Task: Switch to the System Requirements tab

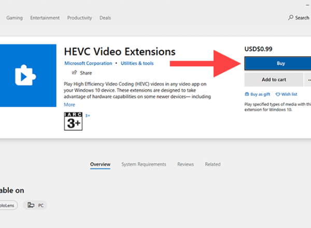Action: 144,164
